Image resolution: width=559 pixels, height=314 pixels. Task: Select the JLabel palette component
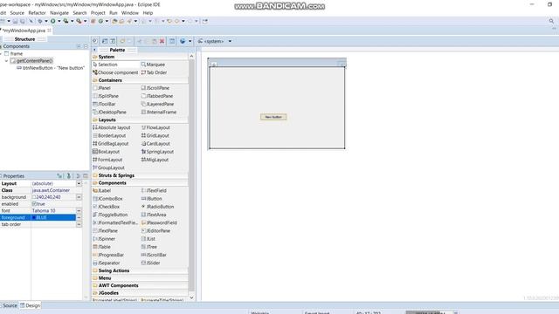[x=102, y=190]
